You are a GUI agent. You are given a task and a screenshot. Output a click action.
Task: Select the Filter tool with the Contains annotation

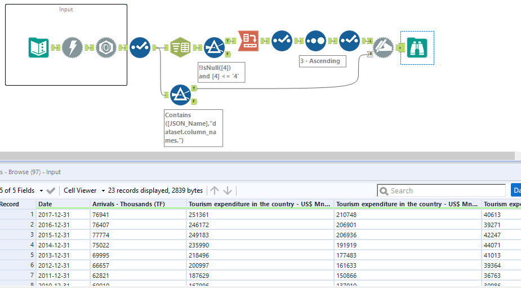pyautogui.click(x=180, y=95)
